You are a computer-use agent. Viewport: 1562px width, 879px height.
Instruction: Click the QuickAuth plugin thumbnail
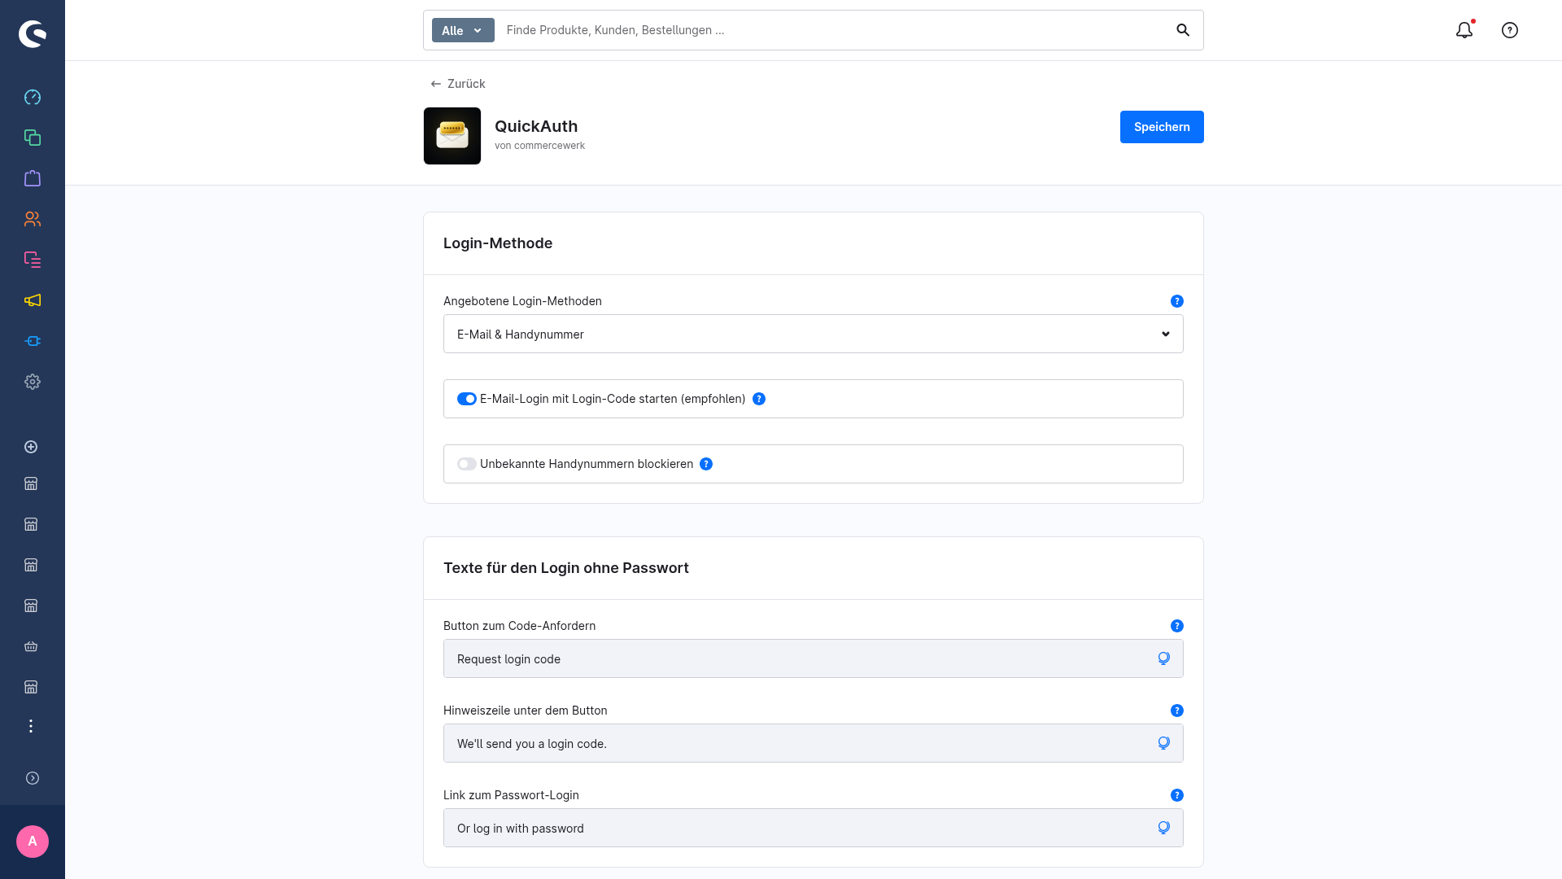[452, 136]
